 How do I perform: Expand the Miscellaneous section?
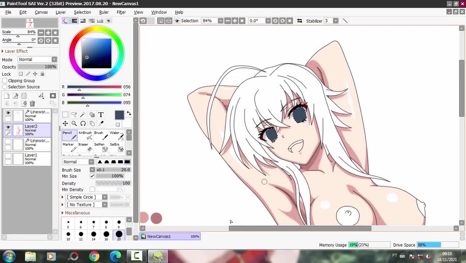coord(63,213)
